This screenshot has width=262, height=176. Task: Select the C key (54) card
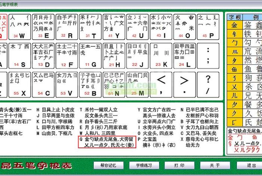click(43, 85)
